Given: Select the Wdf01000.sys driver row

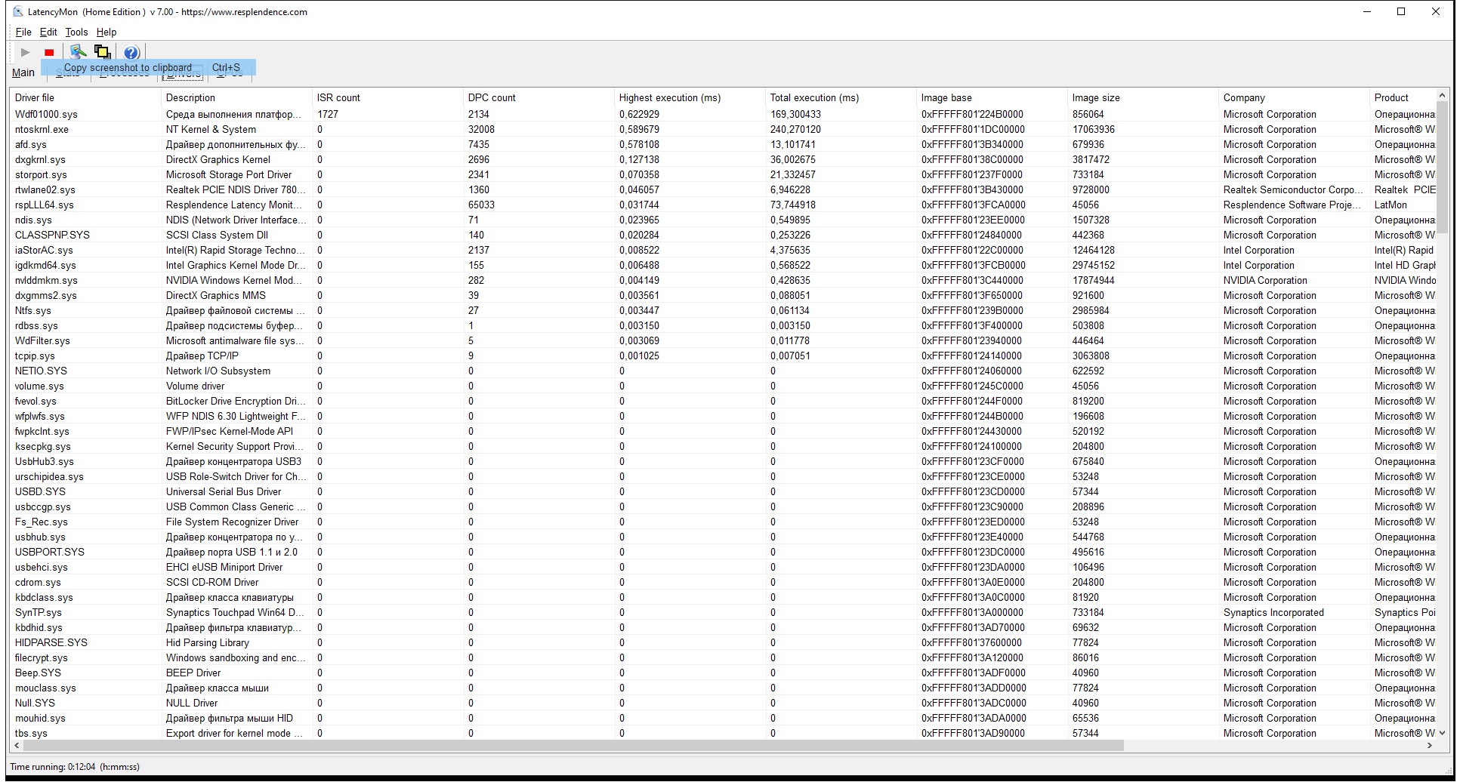Looking at the screenshot, I should (723, 114).
